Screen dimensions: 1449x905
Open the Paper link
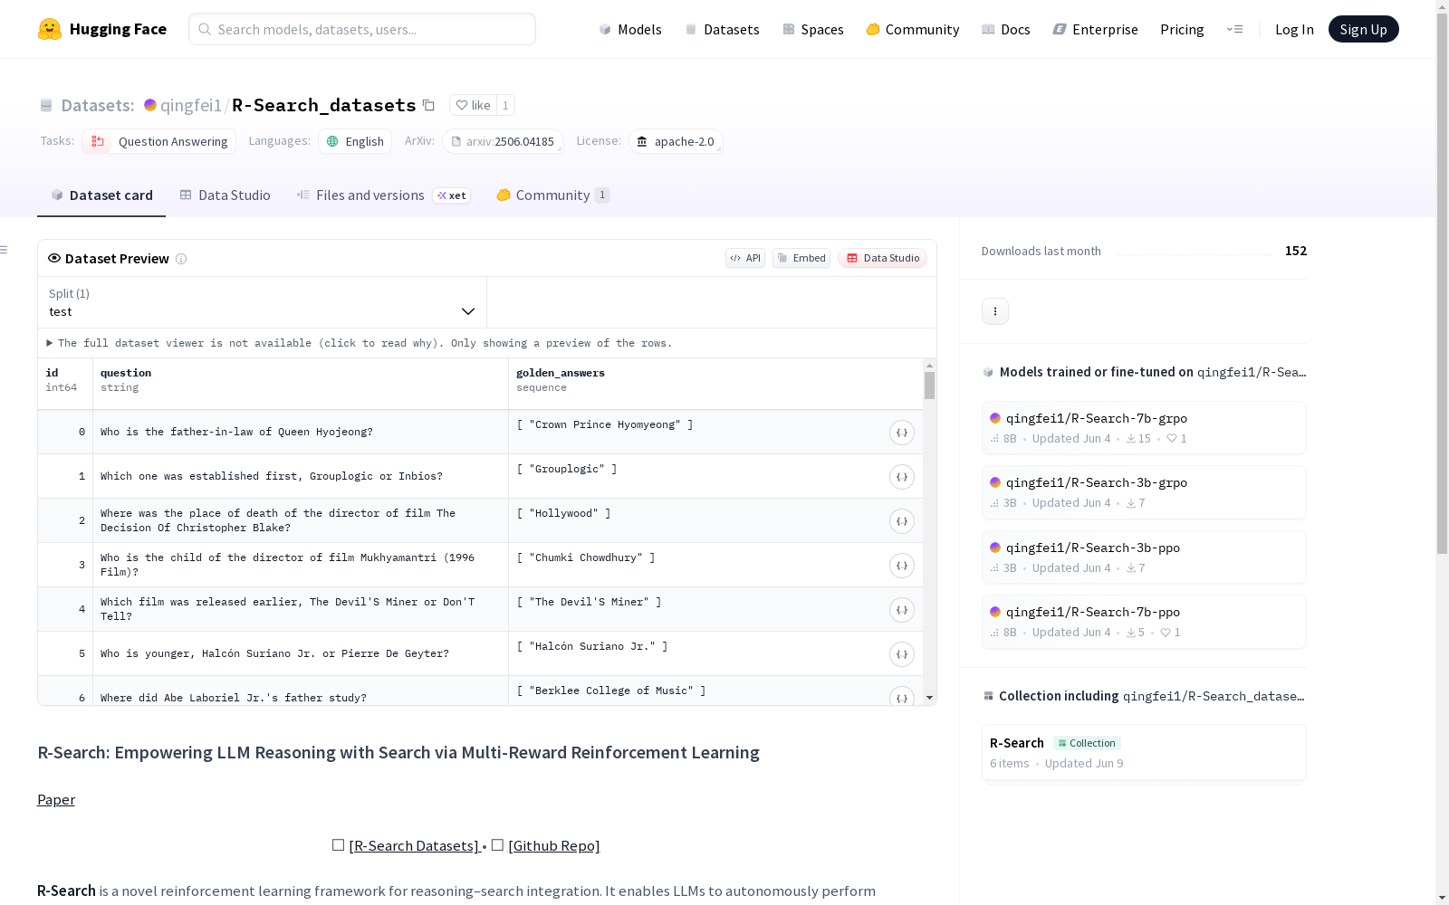pyautogui.click(x=56, y=799)
